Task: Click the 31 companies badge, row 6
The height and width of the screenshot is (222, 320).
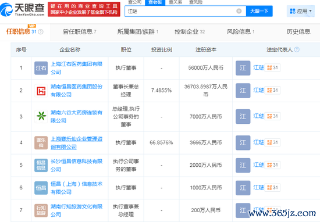Action: (272, 188)
